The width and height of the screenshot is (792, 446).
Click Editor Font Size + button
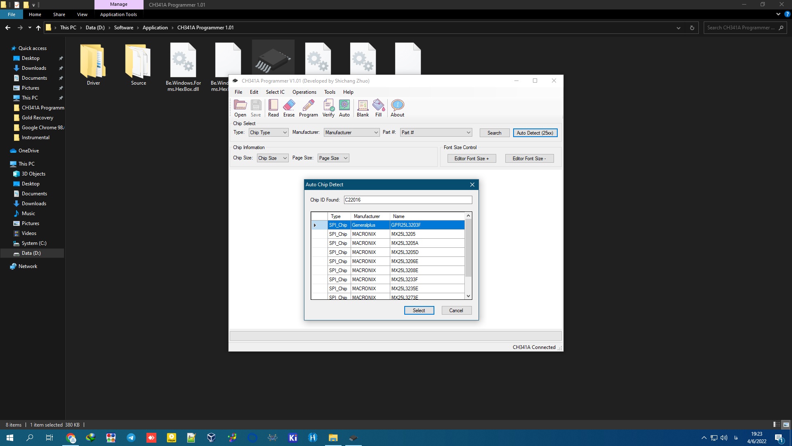pos(471,159)
